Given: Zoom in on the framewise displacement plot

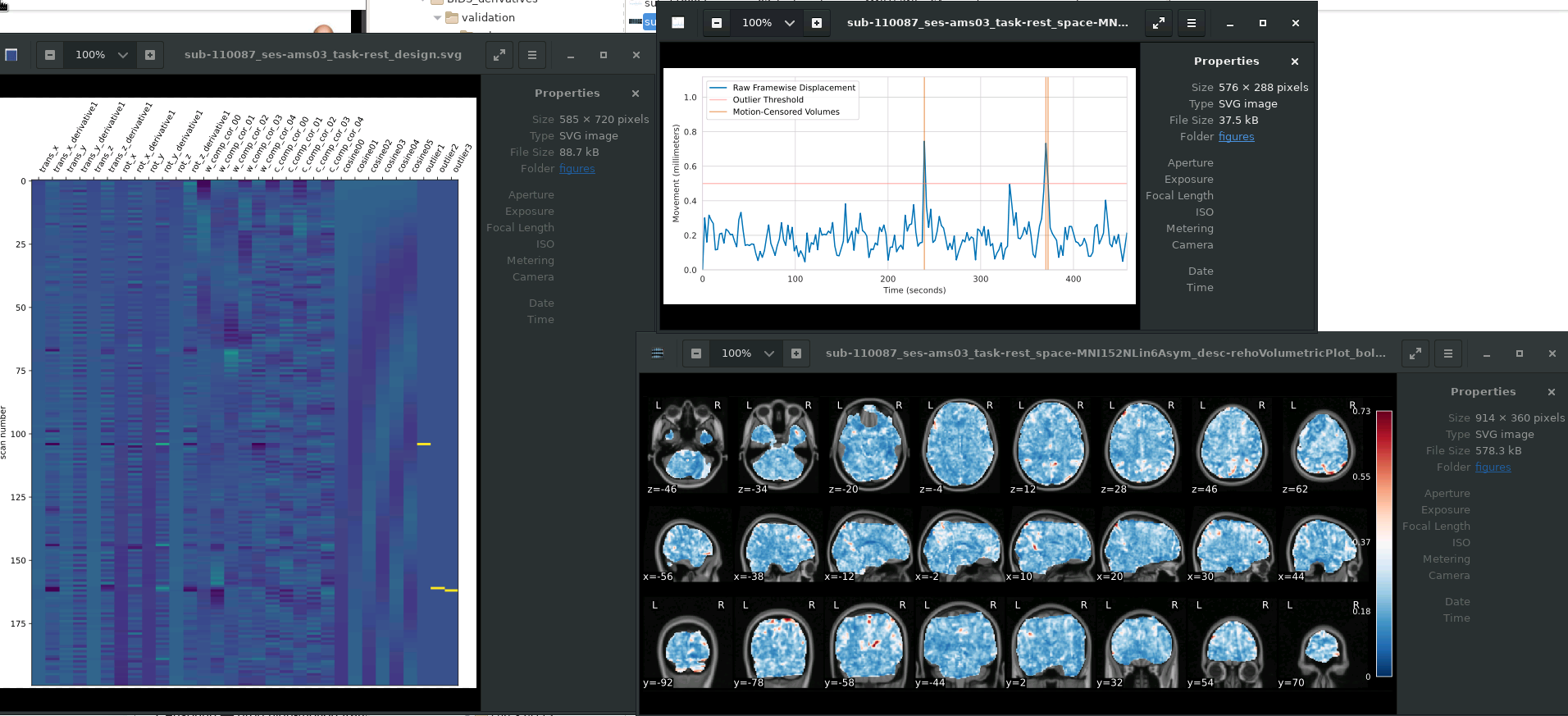Looking at the screenshot, I should click(x=817, y=23).
